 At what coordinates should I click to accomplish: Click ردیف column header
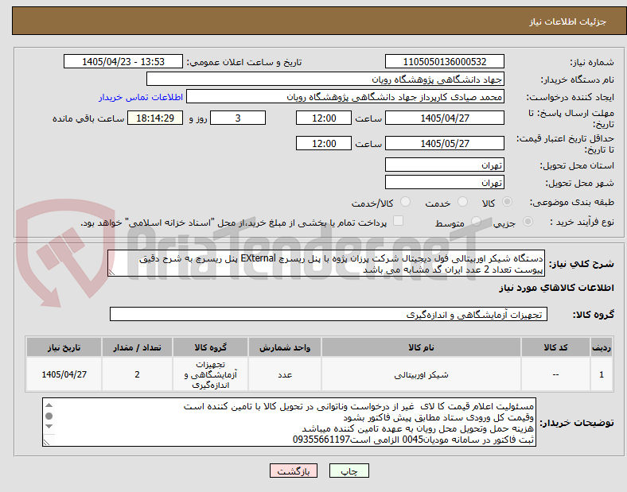point(602,347)
